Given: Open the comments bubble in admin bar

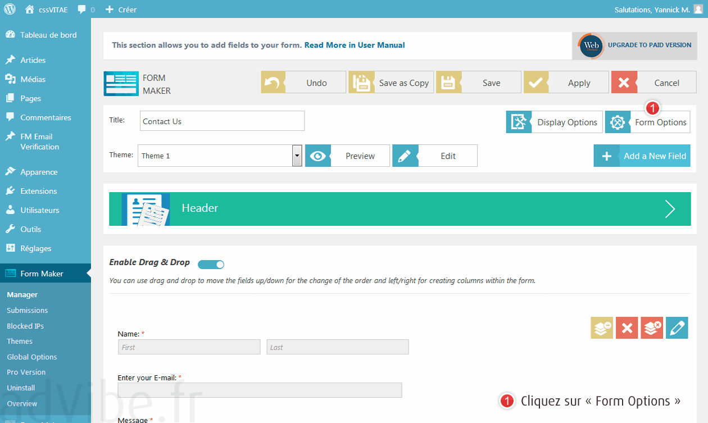Looking at the screenshot, I should pyautogui.click(x=86, y=10).
